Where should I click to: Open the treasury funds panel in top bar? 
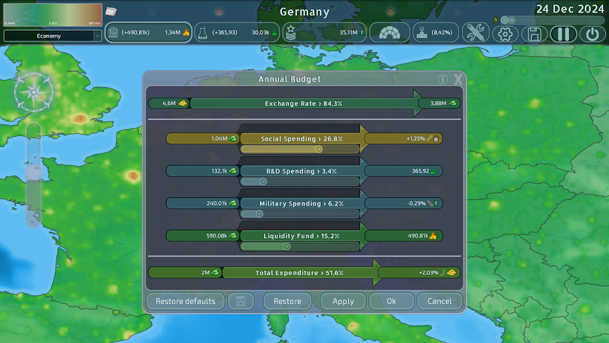[x=148, y=33]
